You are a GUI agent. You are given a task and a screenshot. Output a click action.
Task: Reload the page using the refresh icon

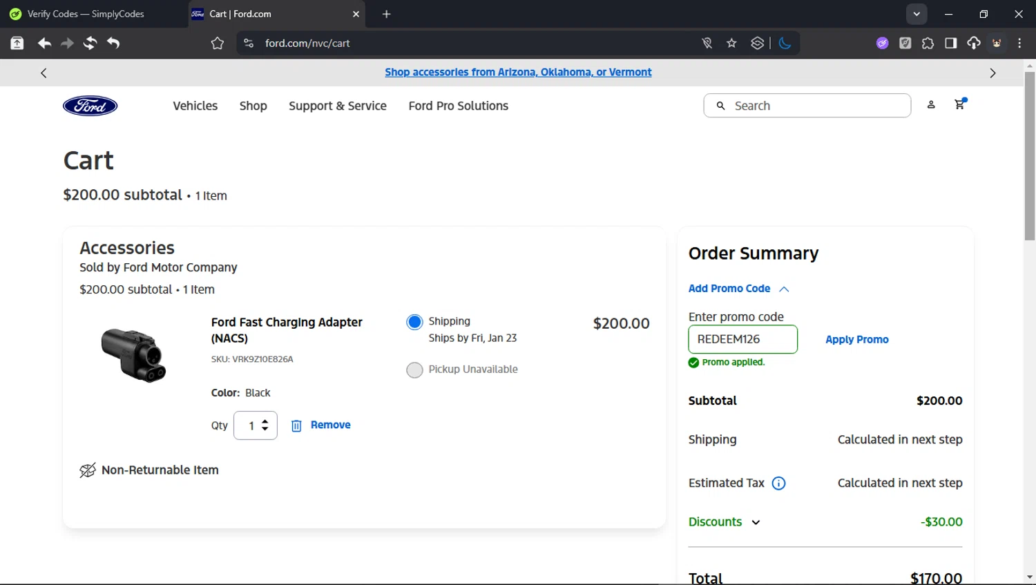click(x=90, y=43)
